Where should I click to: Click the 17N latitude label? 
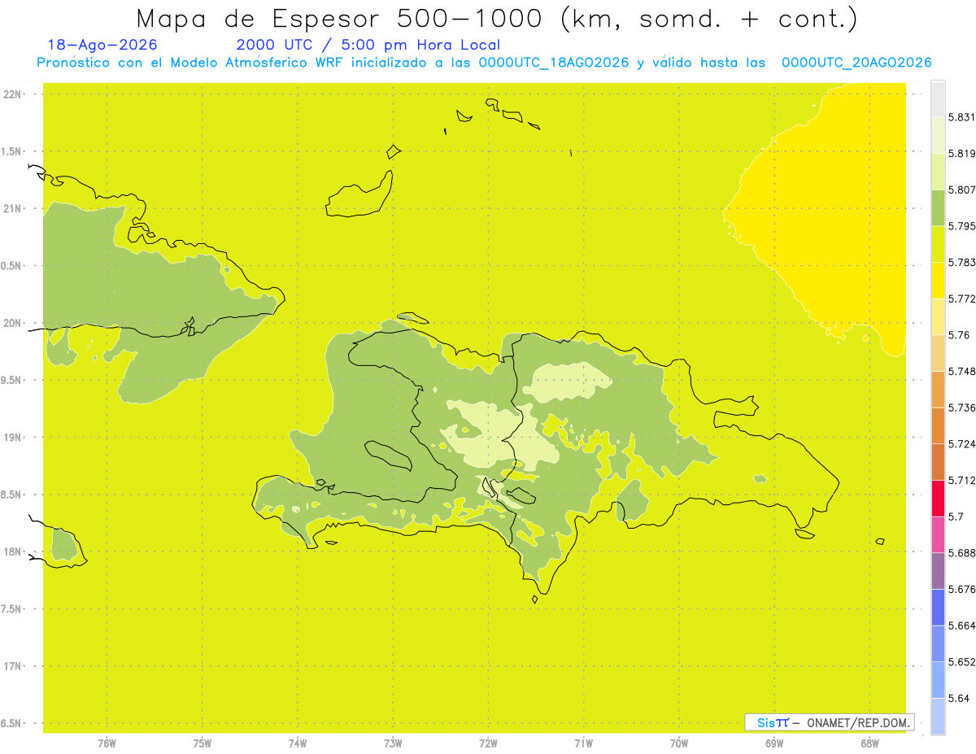(x=14, y=666)
